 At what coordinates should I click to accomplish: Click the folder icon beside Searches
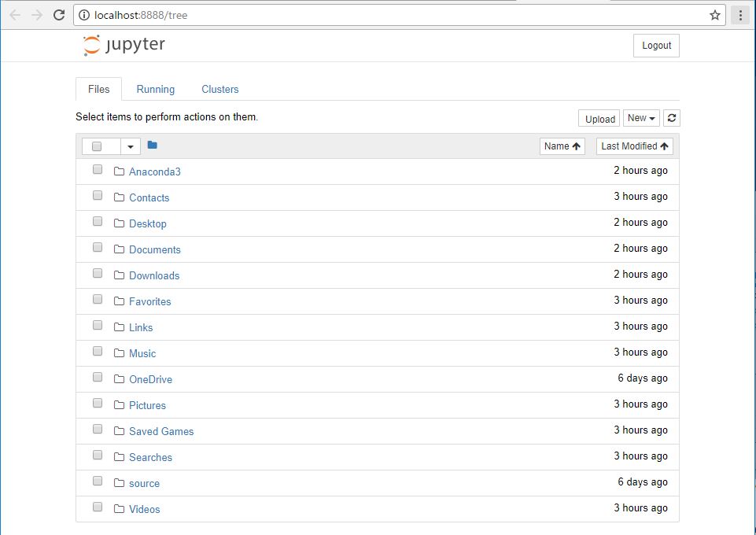coord(119,457)
